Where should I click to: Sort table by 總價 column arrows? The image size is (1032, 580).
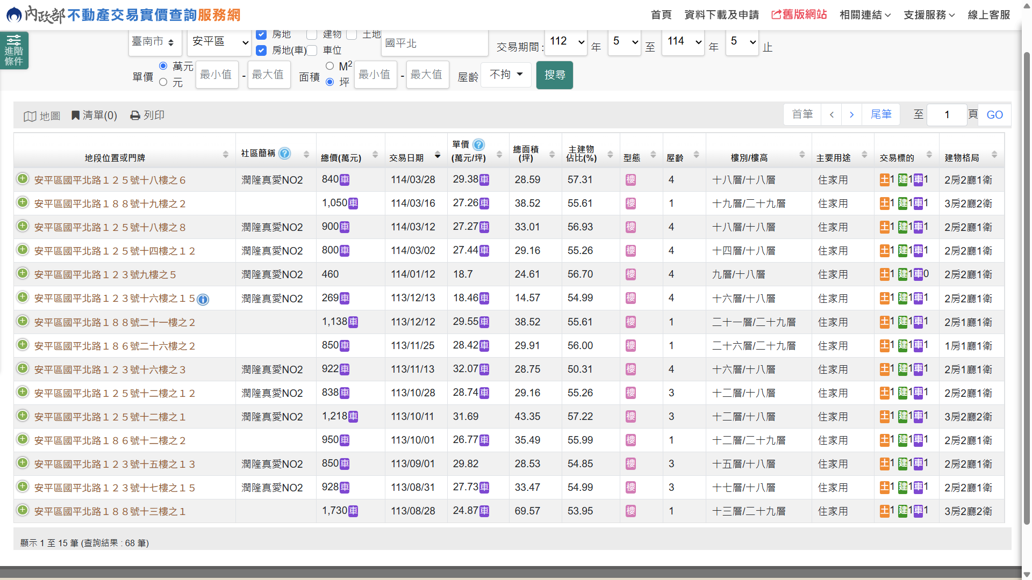click(x=375, y=155)
